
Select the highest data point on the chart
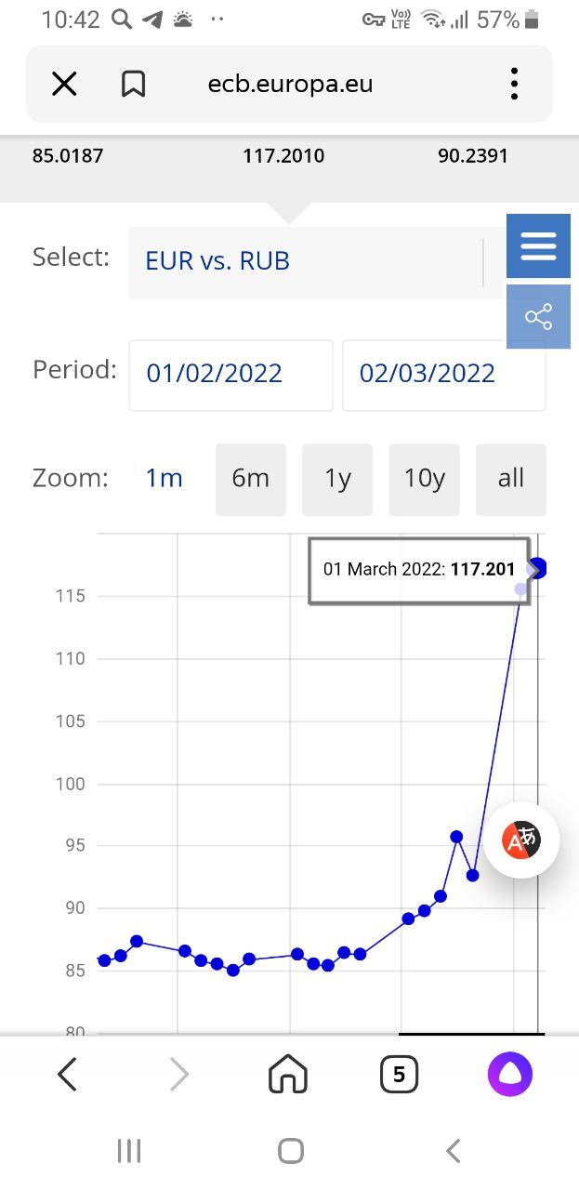pyautogui.click(x=537, y=568)
